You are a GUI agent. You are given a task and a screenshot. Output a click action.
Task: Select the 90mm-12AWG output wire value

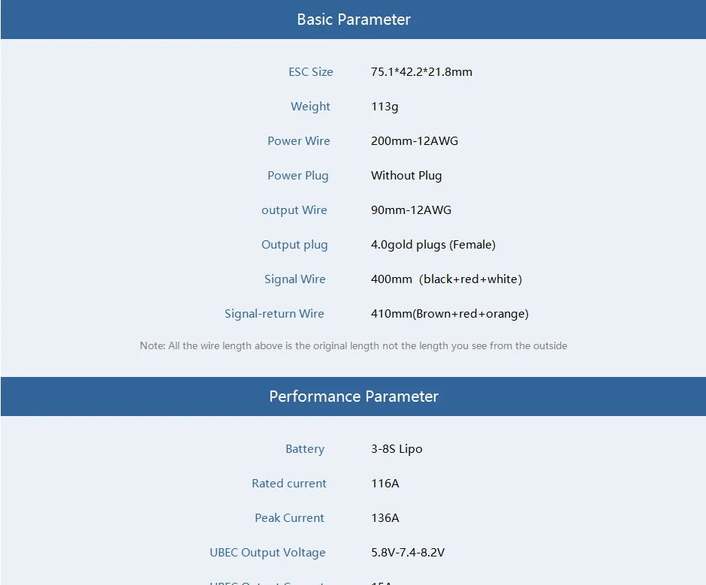tap(411, 210)
